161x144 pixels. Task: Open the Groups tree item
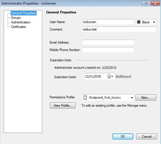click(16, 18)
